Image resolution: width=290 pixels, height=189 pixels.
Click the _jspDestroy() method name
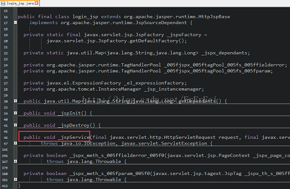(76, 125)
